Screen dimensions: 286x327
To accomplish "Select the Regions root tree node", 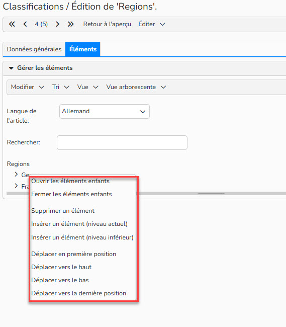I will click(x=18, y=164).
